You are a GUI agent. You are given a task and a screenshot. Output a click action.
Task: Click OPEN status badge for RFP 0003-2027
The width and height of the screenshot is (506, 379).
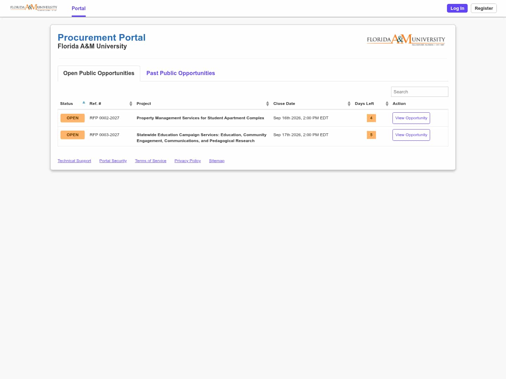(x=73, y=135)
